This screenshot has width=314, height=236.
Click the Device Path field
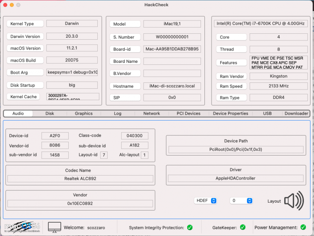235,150
